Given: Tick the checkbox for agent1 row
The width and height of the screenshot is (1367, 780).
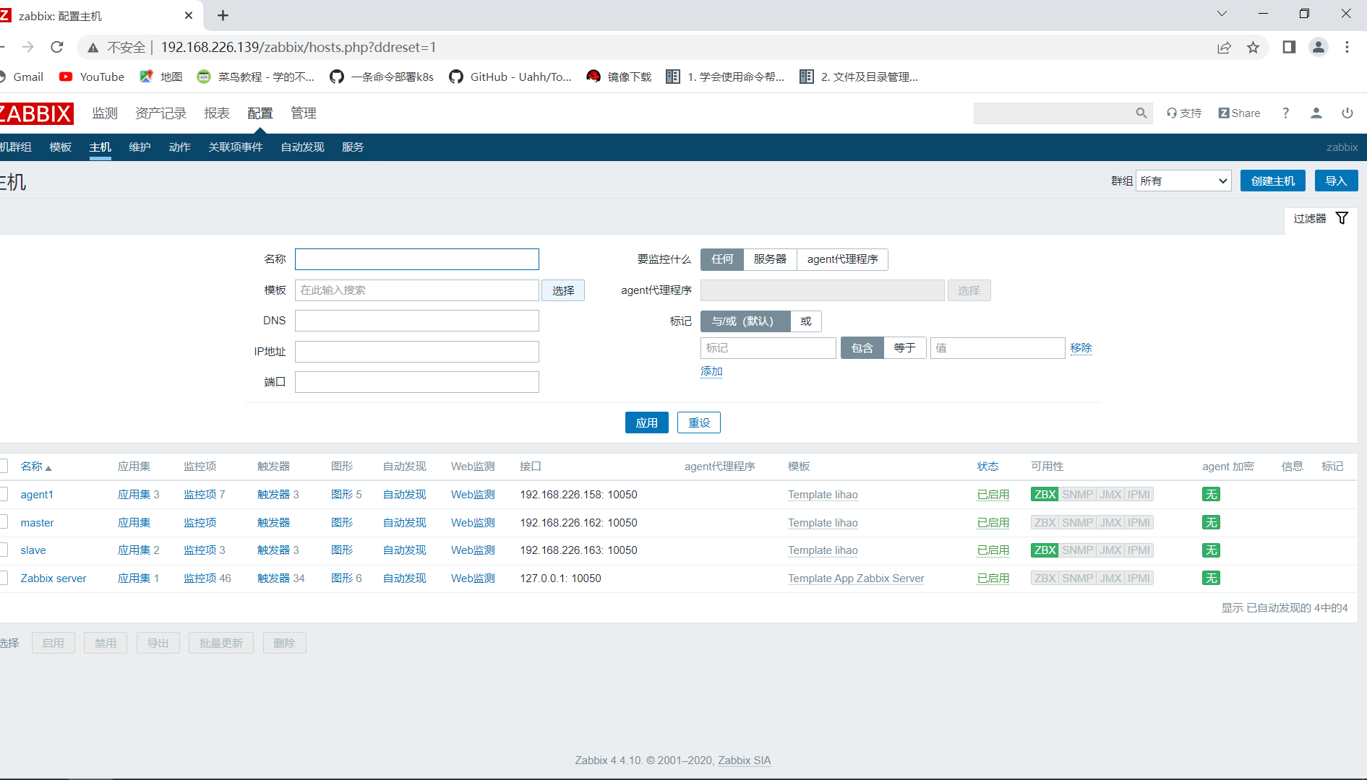Looking at the screenshot, I should click(3, 495).
